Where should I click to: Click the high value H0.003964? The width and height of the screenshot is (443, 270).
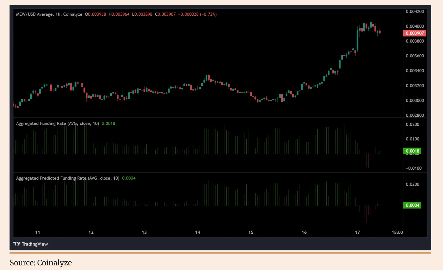tap(119, 14)
